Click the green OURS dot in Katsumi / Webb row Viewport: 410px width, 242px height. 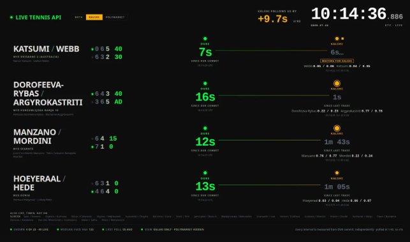tap(205, 38)
